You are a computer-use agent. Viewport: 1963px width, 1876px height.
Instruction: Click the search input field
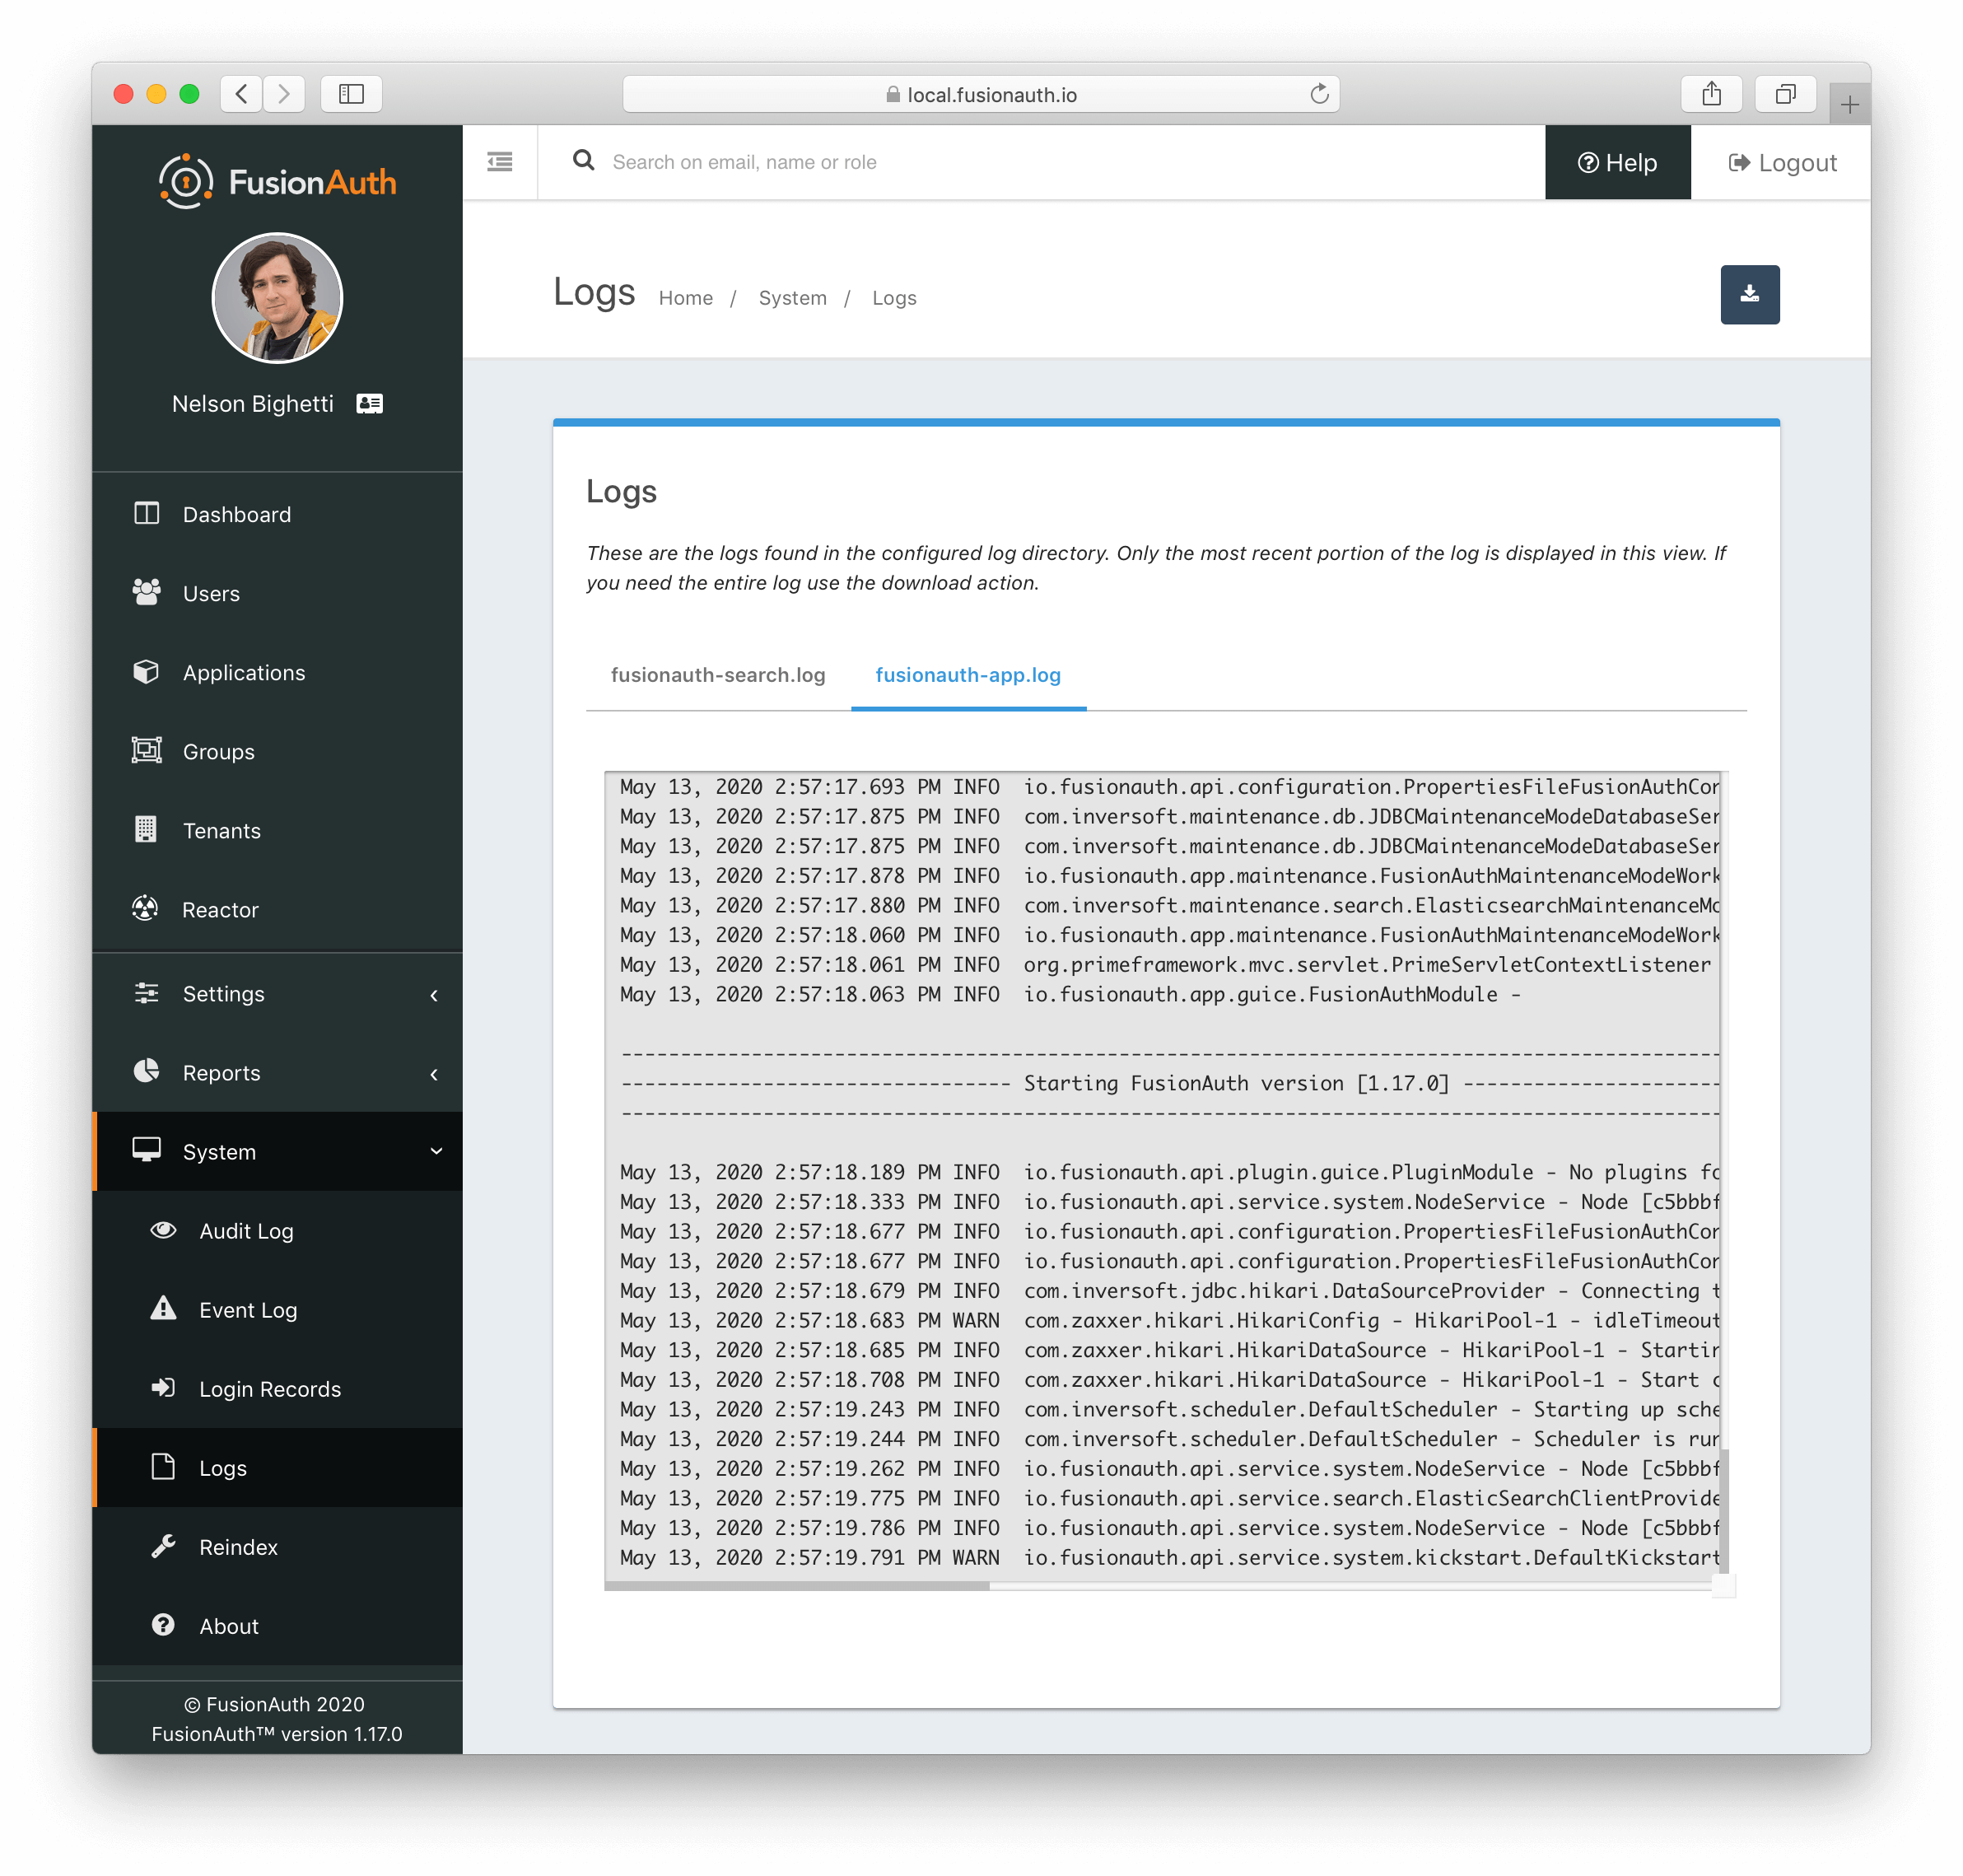(1055, 160)
